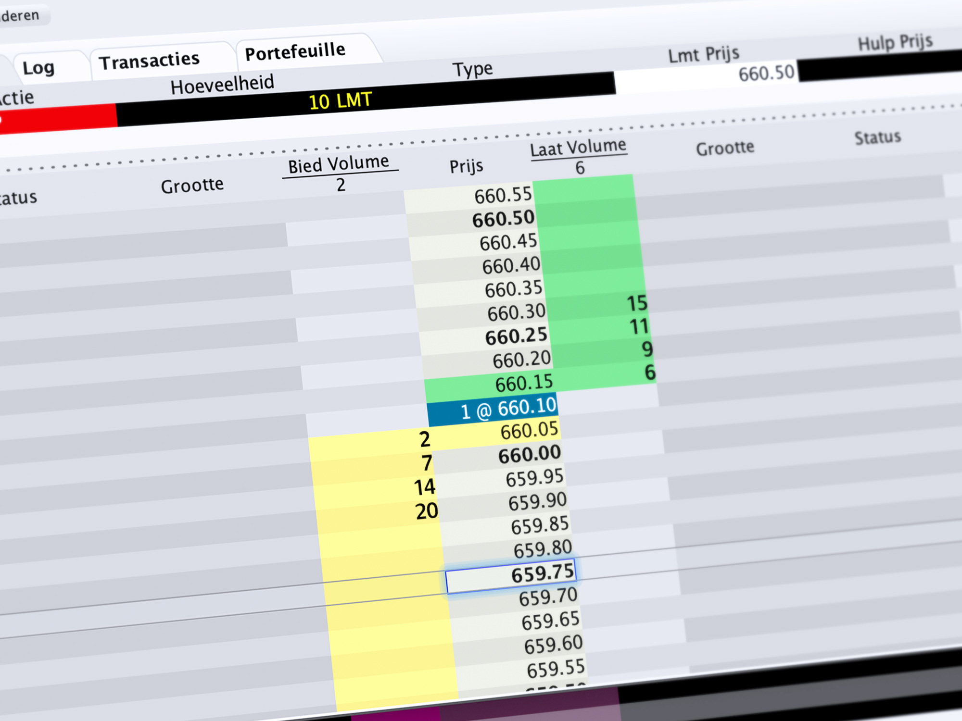Select price row 659.70
Image resolution: width=962 pixels, height=721 pixels.
[515, 599]
